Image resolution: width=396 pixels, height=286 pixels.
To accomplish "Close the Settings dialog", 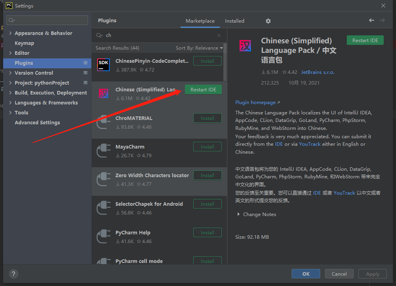I will coord(383,6).
